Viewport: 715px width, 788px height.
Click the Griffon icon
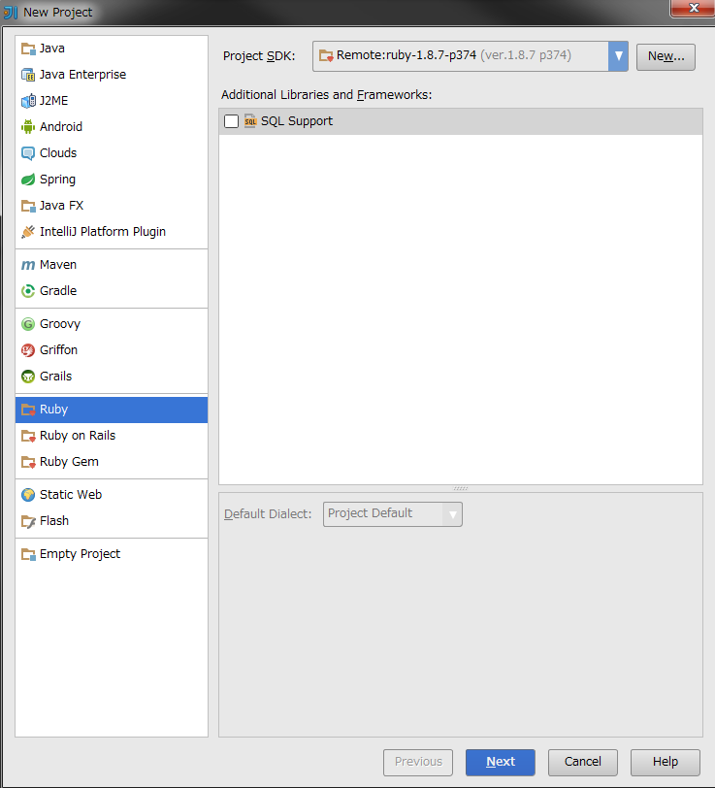click(28, 350)
